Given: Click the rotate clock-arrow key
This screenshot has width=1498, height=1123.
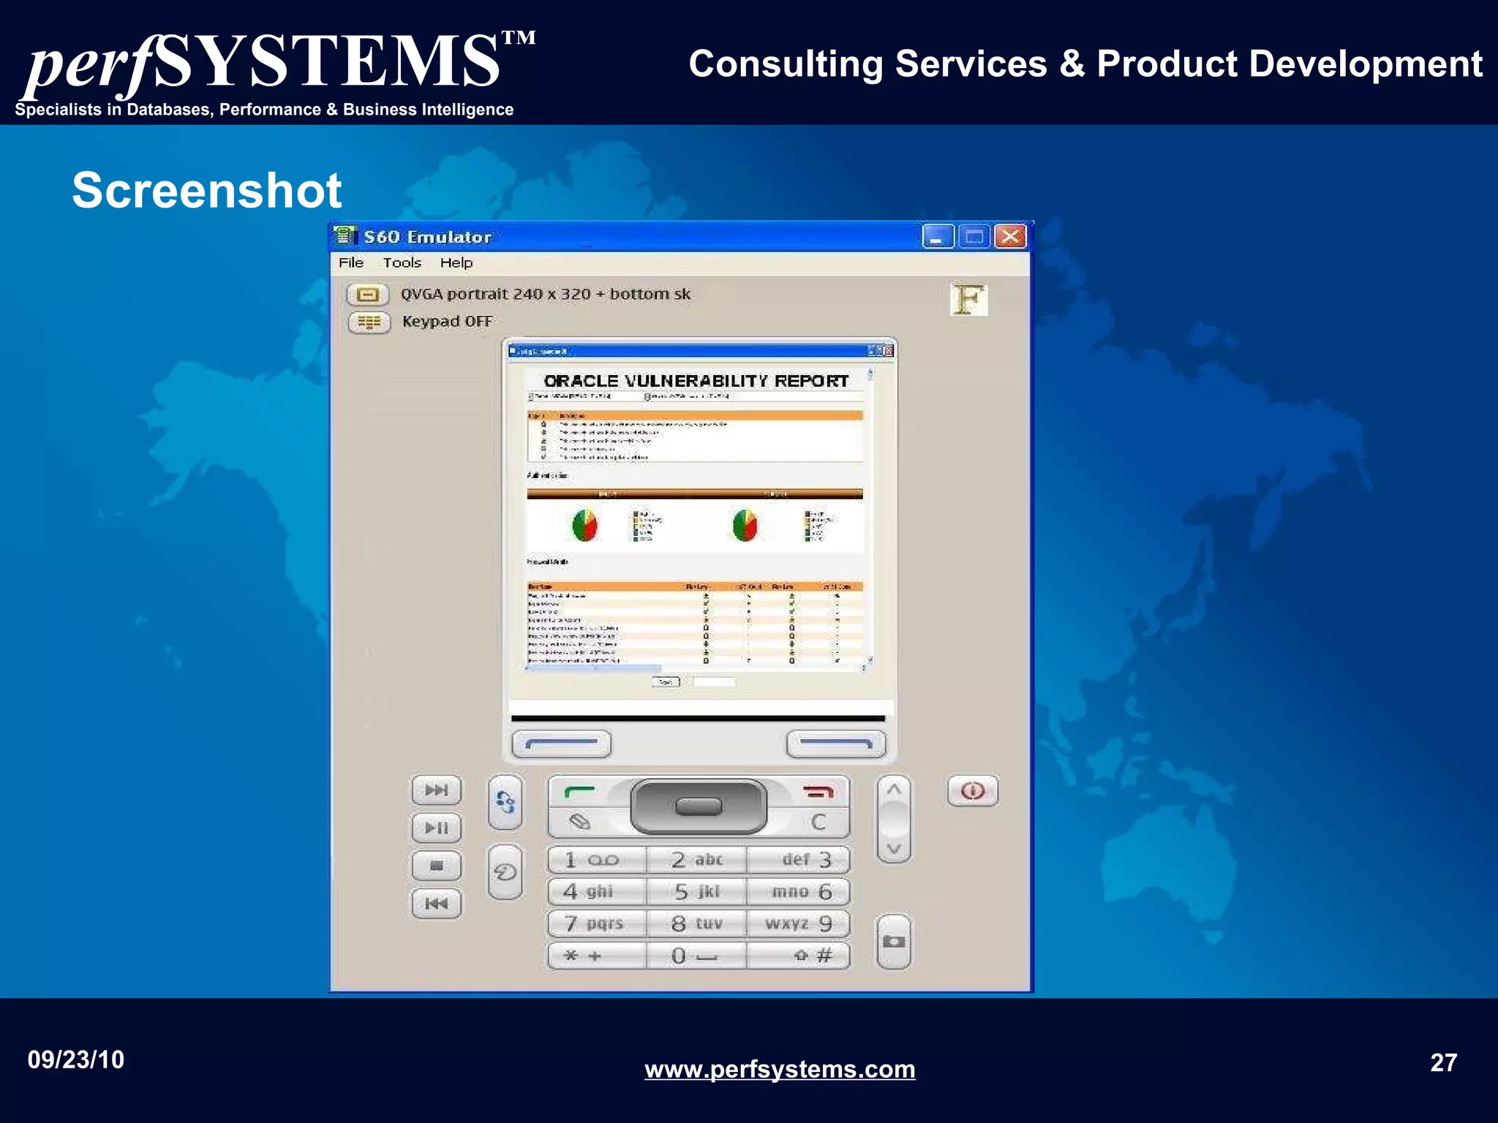Looking at the screenshot, I should pos(505,871).
